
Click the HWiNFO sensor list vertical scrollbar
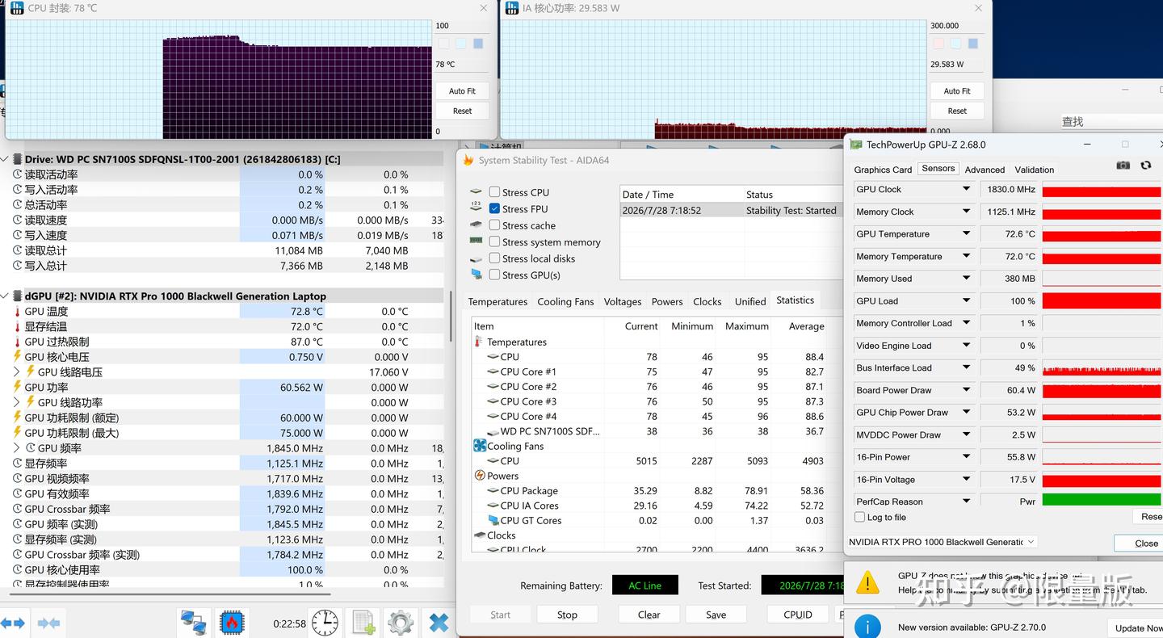(x=450, y=315)
